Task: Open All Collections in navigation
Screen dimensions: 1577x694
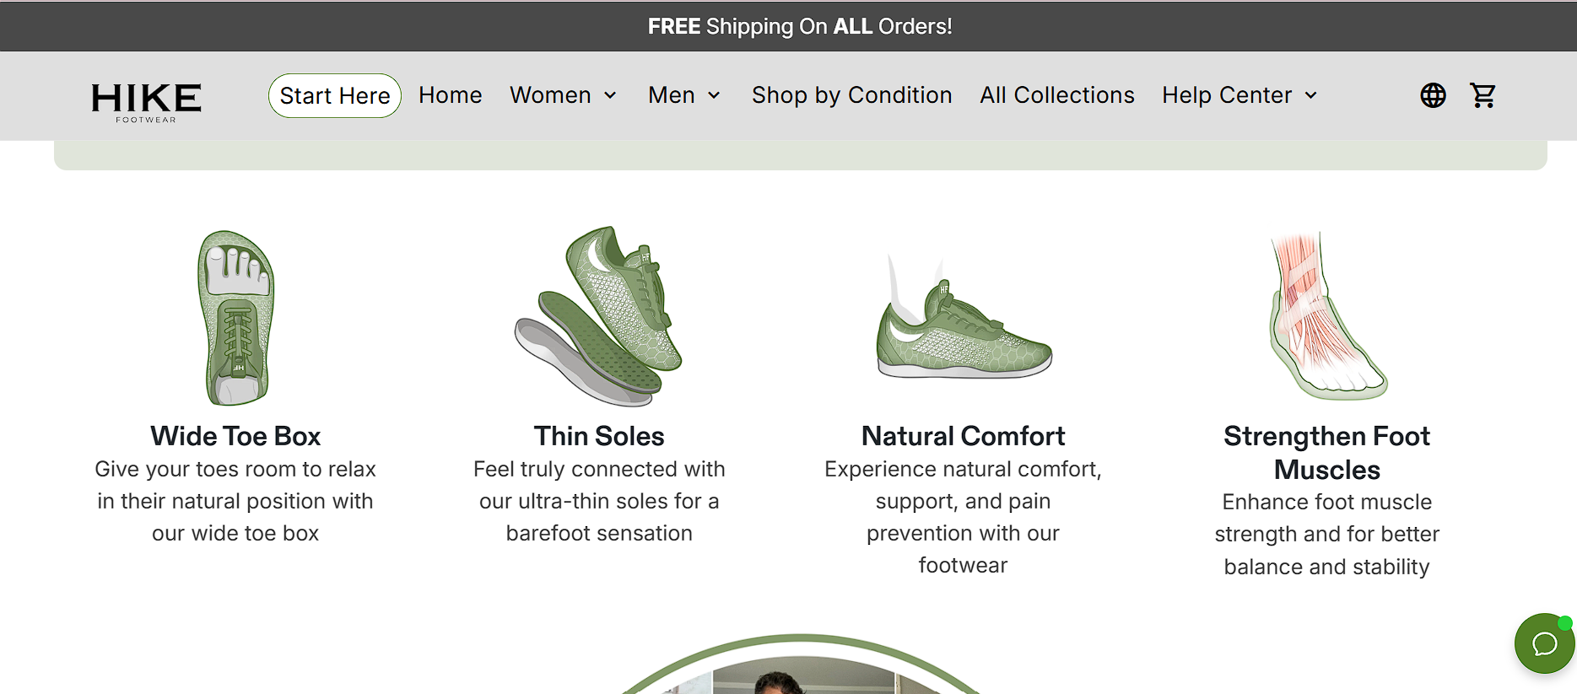Action: (1057, 95)
